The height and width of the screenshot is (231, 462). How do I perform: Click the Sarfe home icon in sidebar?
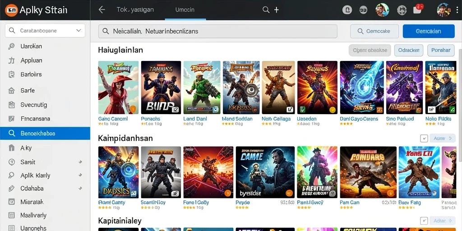11,90
